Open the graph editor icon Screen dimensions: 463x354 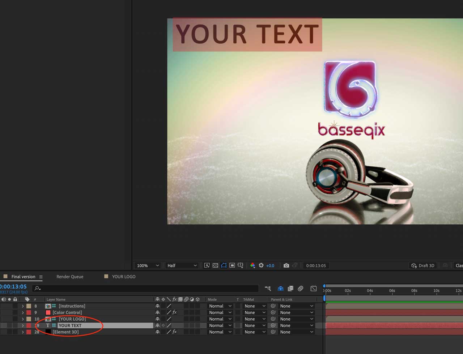314,288
